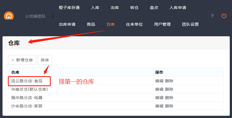Select the 转仓 menu item

(134, 8)
